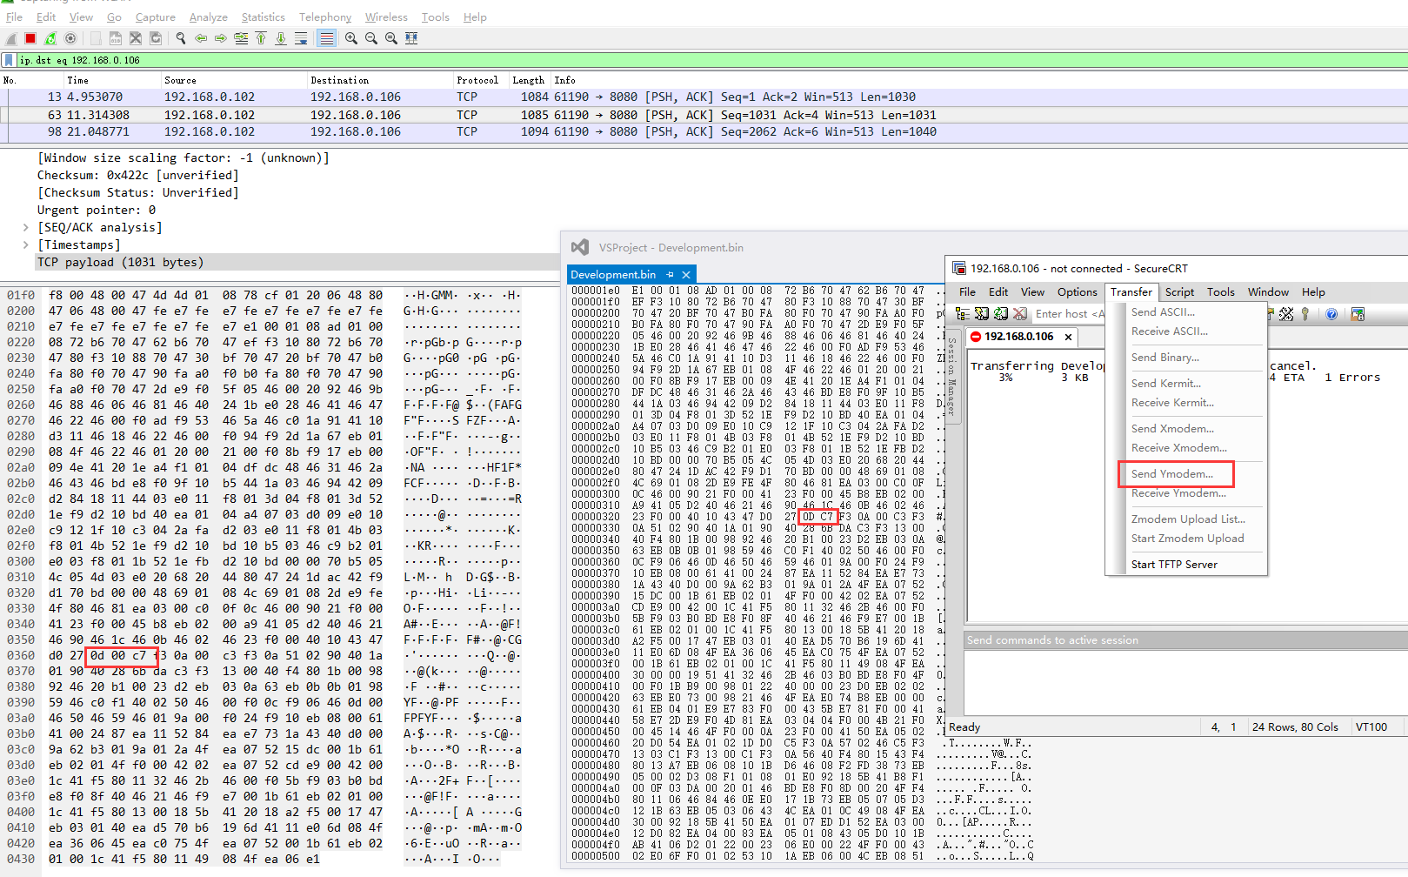
Task: Click SecureCRT public key icon
Action: point(1305,314)
